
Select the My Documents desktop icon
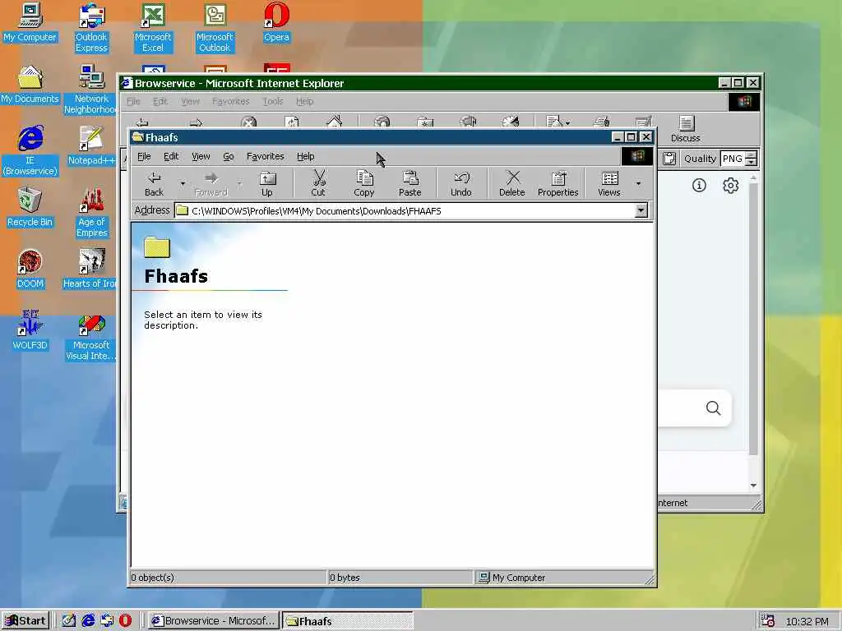point(30,85)
